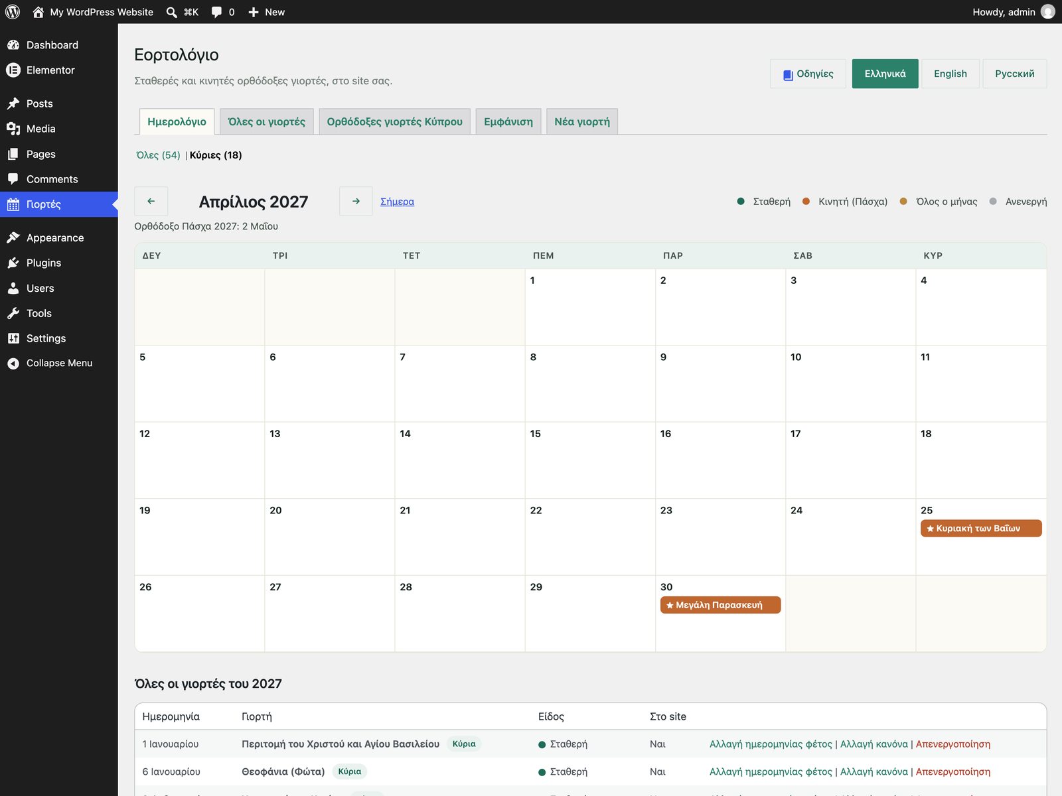Click the Settings sliders icon
This screenshot has height=796, width=1062.
point(13,338)
